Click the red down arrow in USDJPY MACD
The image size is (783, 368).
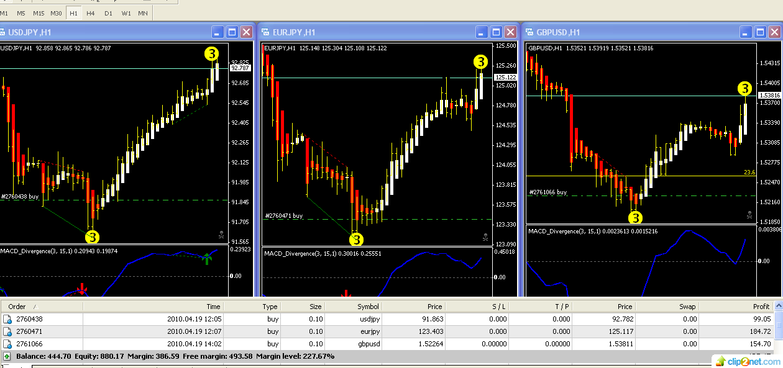(x=81, y=289)
